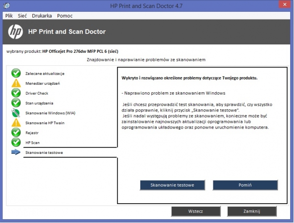
Task: Click the wrench icon beside Skanowanie Windows (WIA)
Action: click(16, 113)
